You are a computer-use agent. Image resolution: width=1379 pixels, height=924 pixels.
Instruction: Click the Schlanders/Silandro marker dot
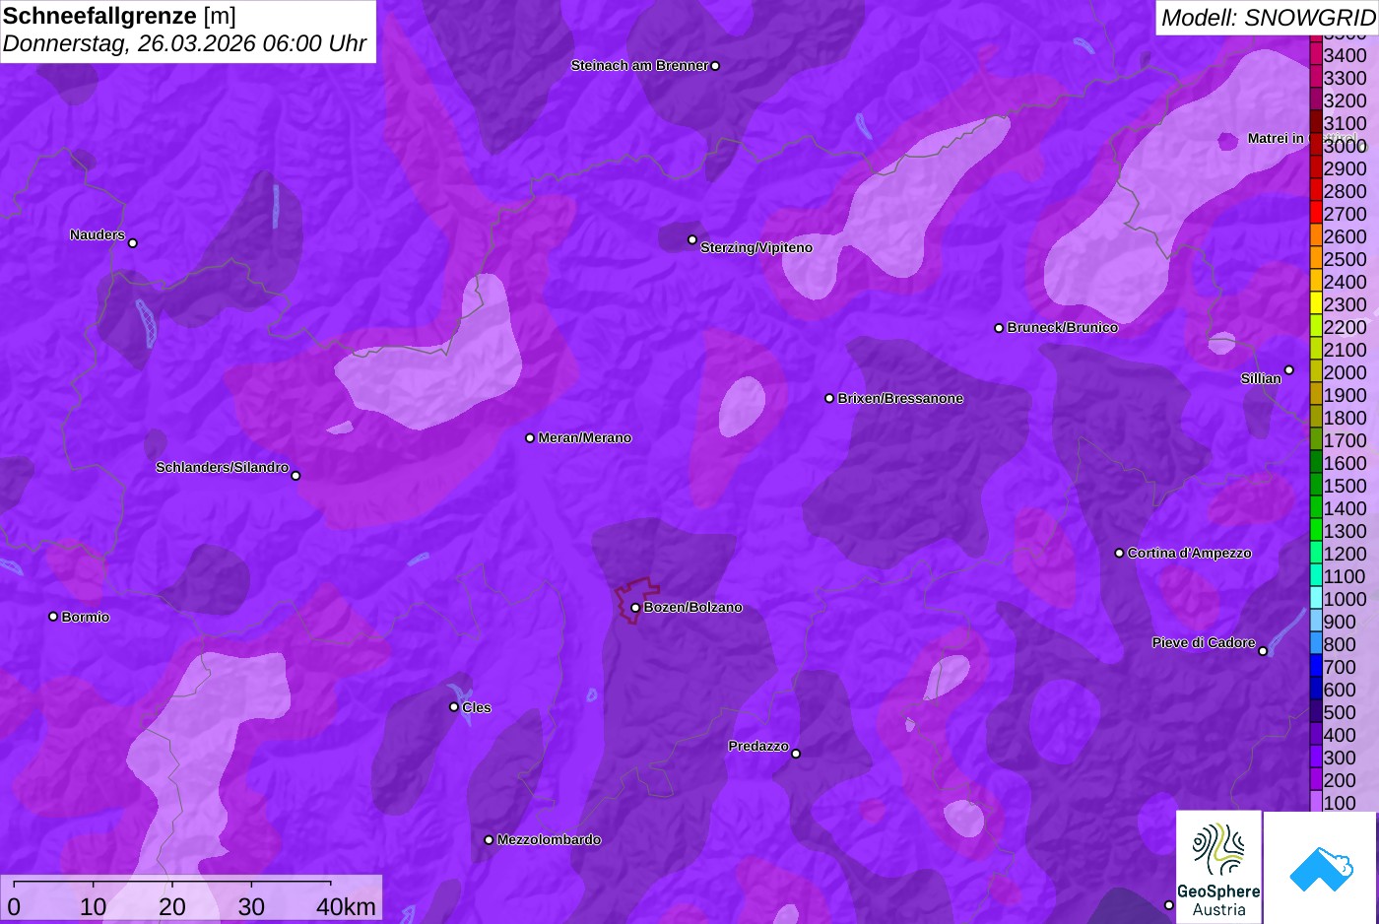[295, 476]
